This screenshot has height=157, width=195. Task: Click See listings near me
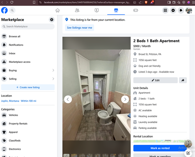80,28
